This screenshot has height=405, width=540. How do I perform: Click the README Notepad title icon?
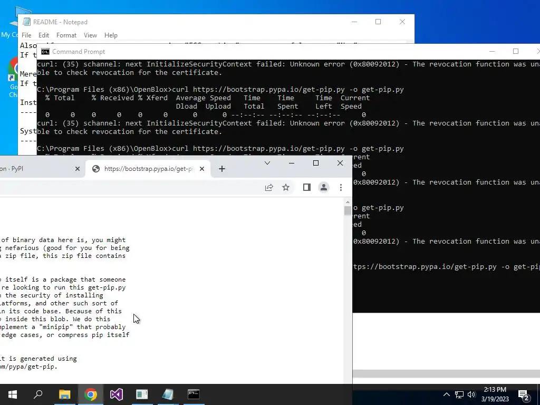tap(26, 22)
